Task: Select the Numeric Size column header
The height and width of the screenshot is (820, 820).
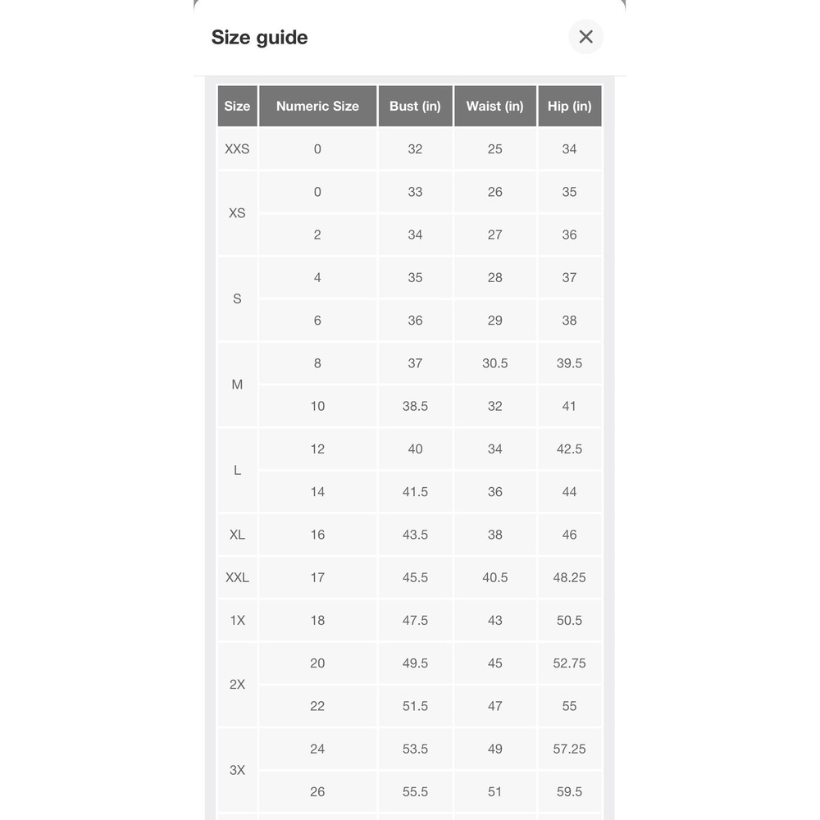Action: click(317, 106)
